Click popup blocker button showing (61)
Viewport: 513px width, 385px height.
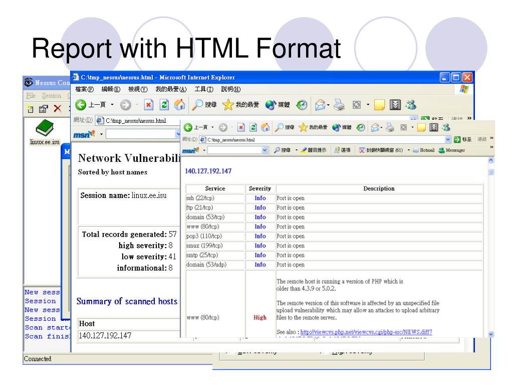coord(381,150)
